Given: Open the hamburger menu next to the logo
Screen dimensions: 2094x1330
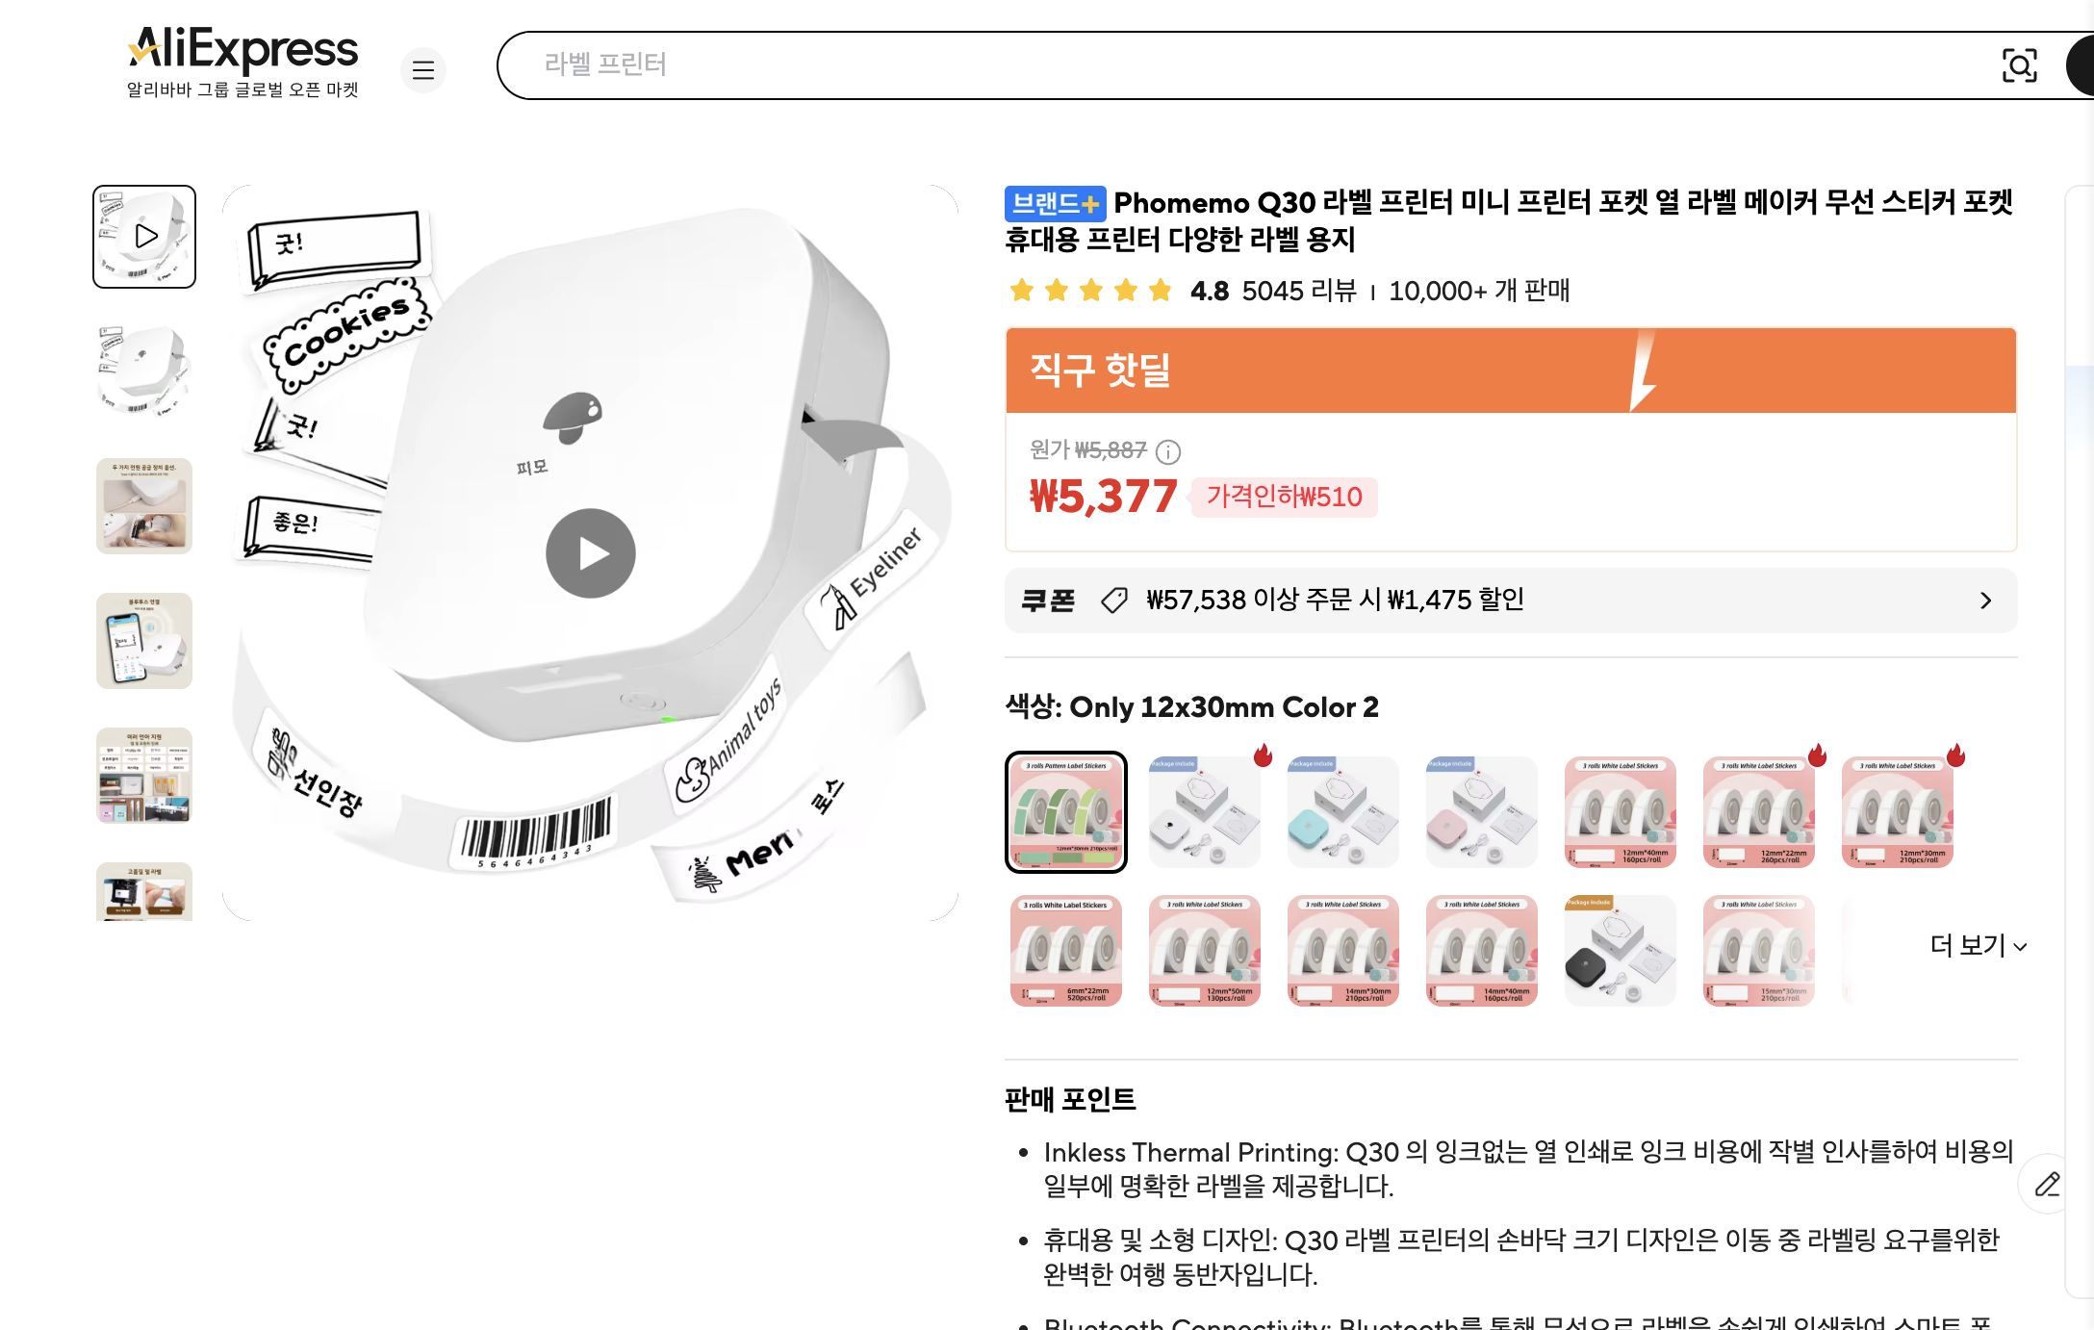Looking at the screenshot, I should (x=423, y=70).
